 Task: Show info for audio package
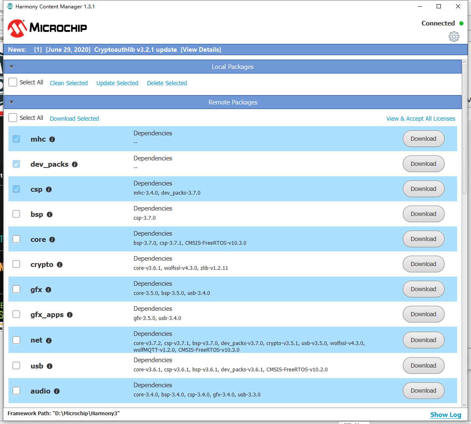(57, 391)
